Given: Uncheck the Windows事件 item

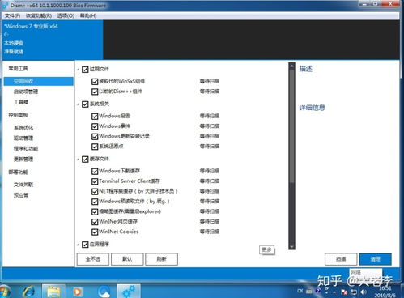Looking at the screenshot, I should click(95, 126).
